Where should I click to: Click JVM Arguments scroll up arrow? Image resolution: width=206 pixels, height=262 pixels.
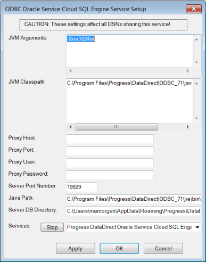[x=196, y=39]
